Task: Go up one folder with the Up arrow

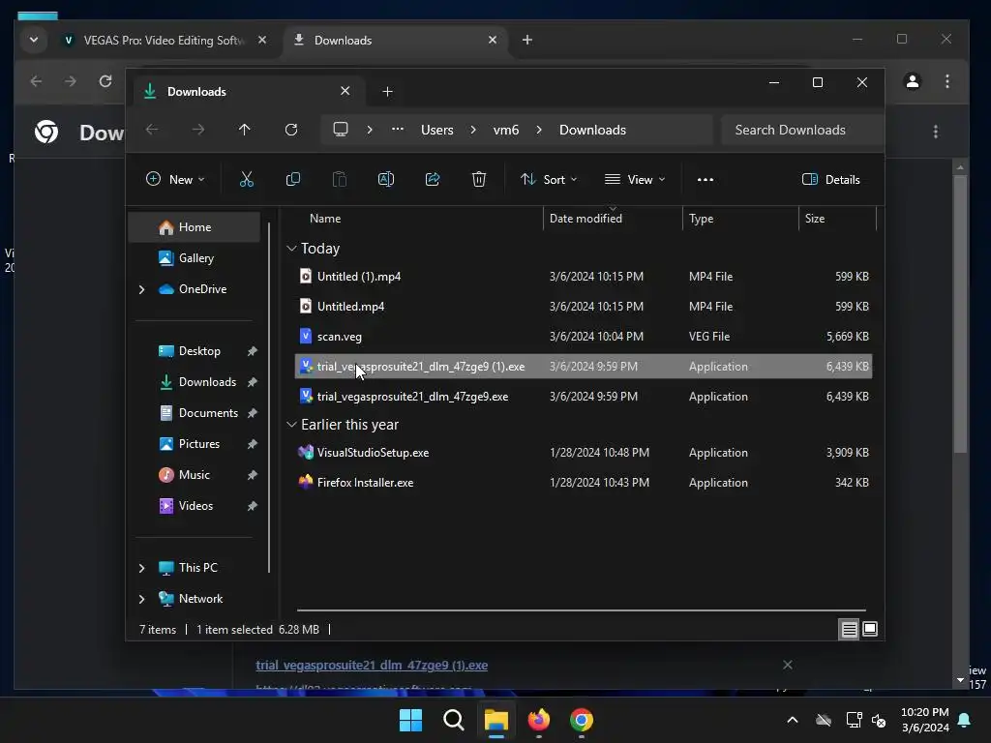Action: 245,130
